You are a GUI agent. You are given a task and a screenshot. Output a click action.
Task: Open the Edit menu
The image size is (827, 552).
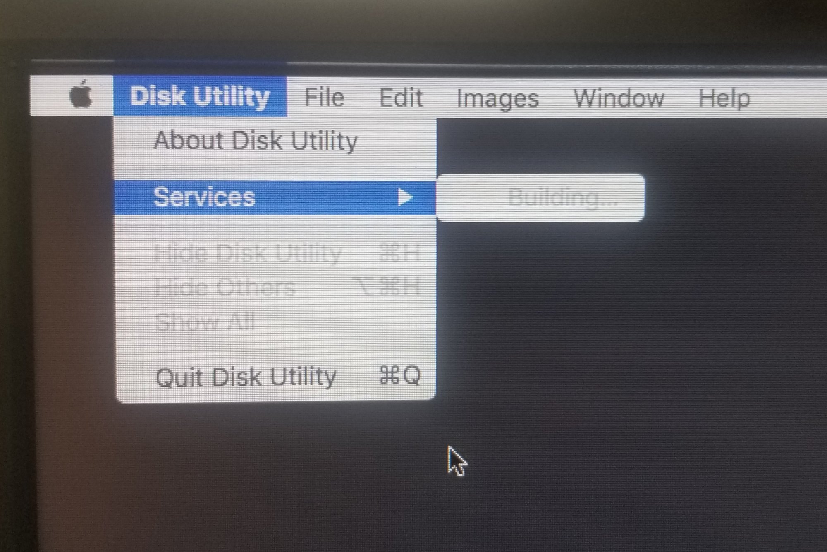coord(401,98)
